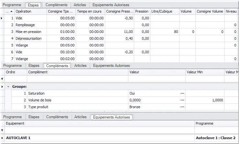Click the filter cell under Valeur column
This screenshot has height=144, width=239.
(x=157, y=79)
